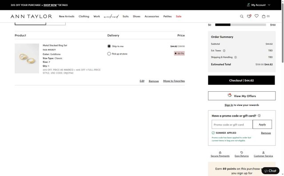Open the favorites heart icon
The height and width of the screenshot is (176, 284).
click(256, 16)
